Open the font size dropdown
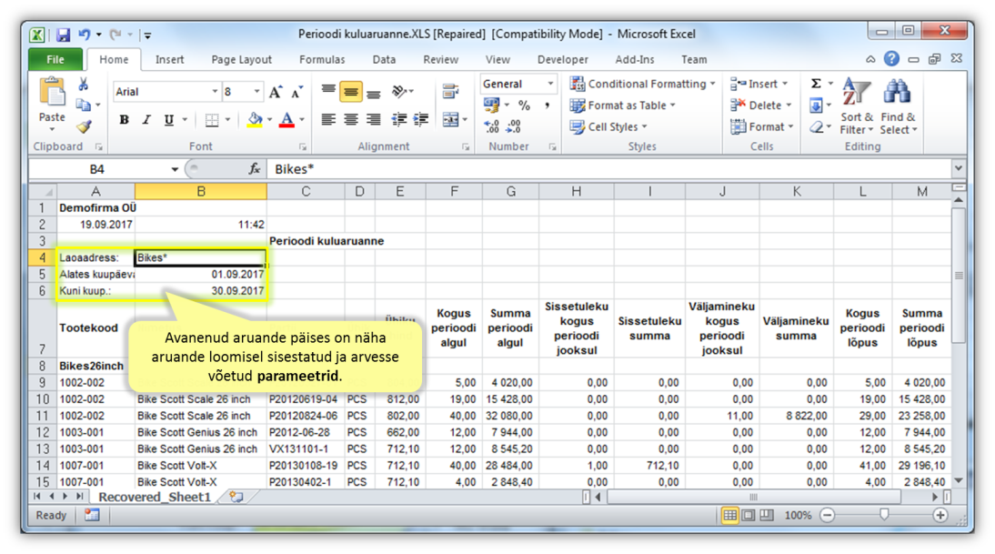 pyautogui.click(x=257, y=92)
